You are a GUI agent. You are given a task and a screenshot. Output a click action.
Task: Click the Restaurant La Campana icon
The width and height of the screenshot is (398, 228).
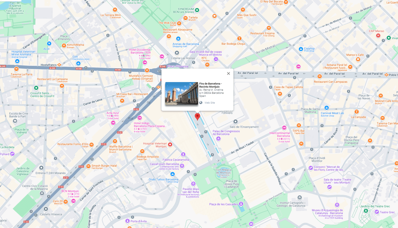tap(62, 86)
